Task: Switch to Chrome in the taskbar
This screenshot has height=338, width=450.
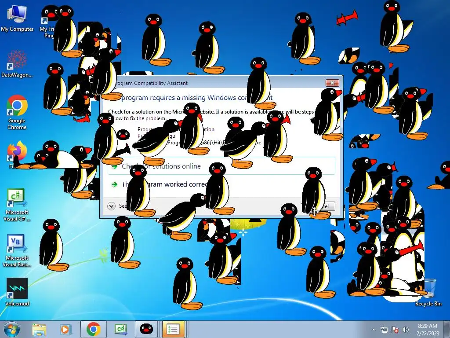Action: 93,329
